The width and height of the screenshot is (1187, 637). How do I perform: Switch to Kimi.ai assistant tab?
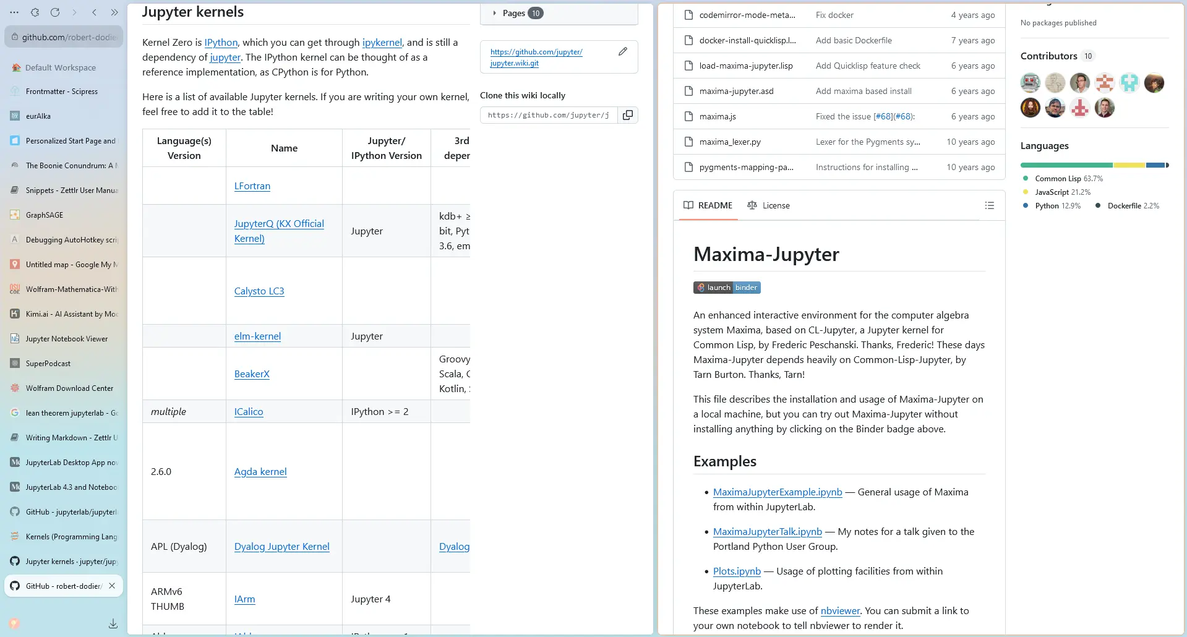click(x=64, y=314)
